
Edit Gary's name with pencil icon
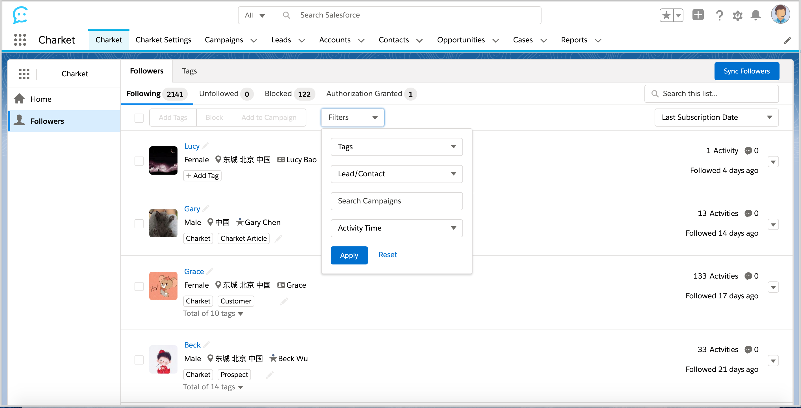pos(206,208)
